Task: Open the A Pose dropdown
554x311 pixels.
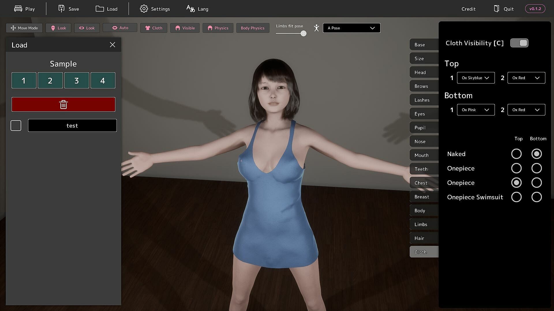Action: coord(351,28)
